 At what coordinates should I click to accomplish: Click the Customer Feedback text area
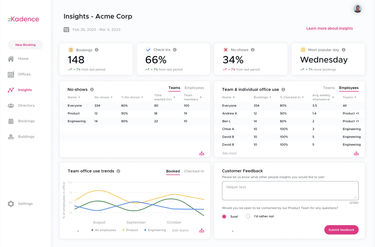point(290,191)
